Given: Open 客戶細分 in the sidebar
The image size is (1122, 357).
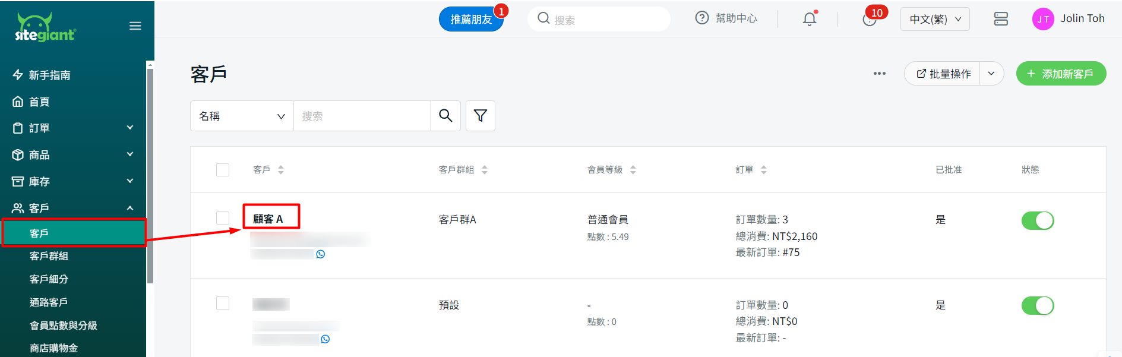Looking at the screenshot, I should (49, 279).
